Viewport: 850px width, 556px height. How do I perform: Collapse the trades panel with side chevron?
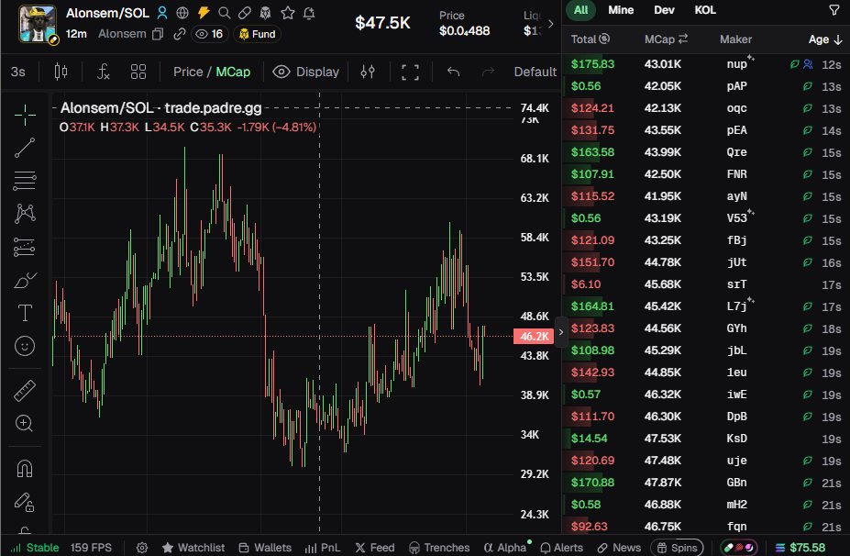[x=561, y=332]
